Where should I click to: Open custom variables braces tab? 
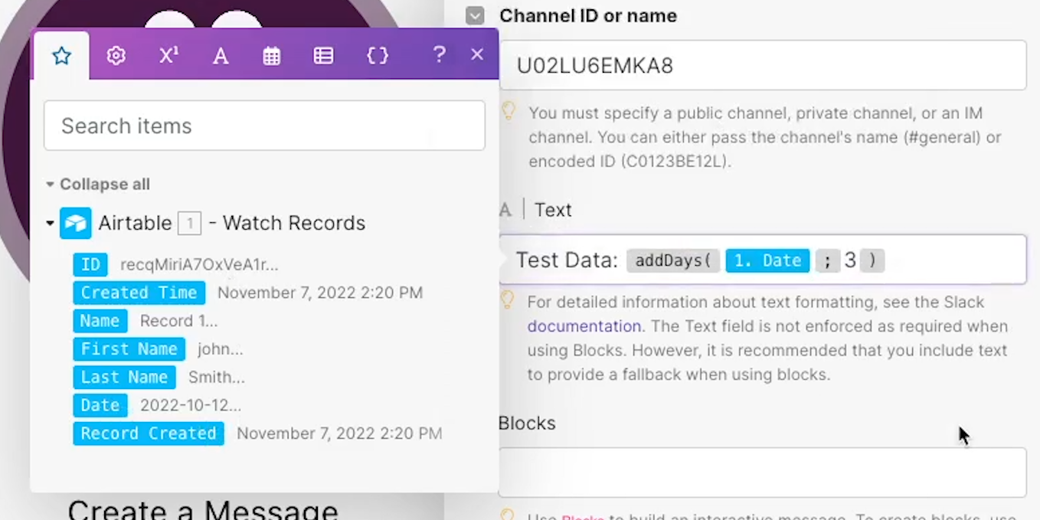point(378,56)
